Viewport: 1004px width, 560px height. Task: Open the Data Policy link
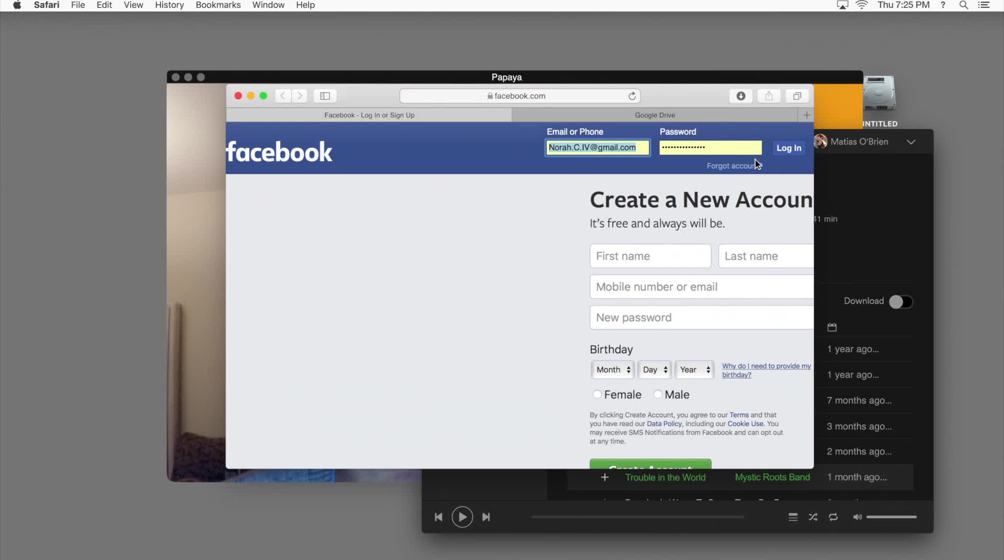[664, 424]
